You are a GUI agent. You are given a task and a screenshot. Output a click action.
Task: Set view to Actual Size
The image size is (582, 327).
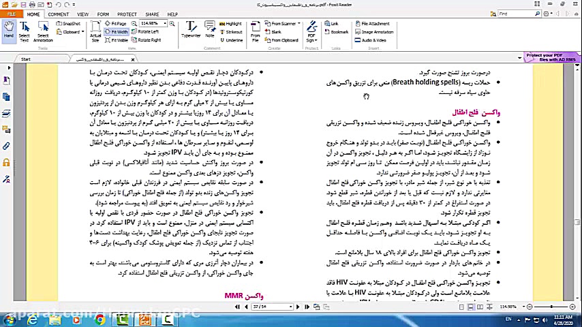95,31
